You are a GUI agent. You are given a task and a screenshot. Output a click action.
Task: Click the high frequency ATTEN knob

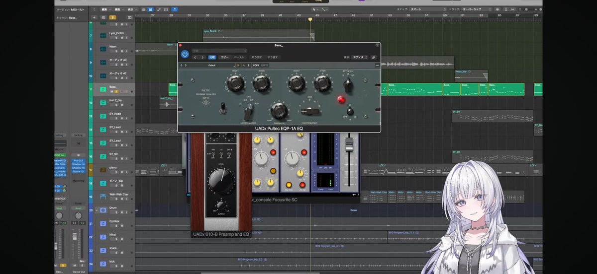[323, 83]
